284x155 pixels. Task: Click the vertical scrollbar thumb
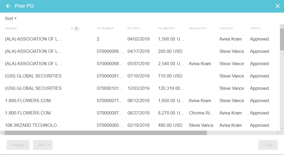[x=282, y=39]
